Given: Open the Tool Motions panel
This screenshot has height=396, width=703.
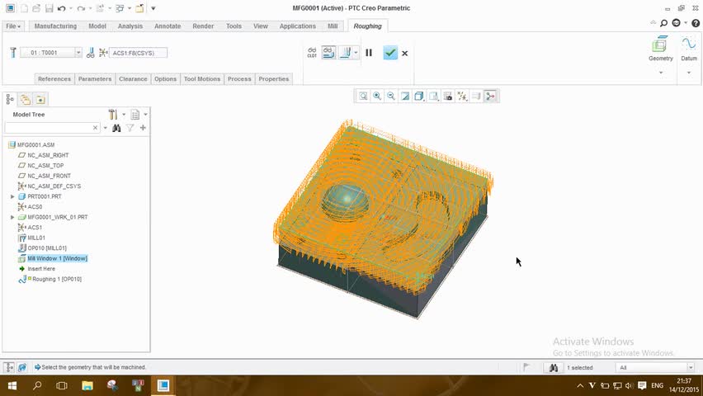Looking at the screenshot, I should (202, 79).
